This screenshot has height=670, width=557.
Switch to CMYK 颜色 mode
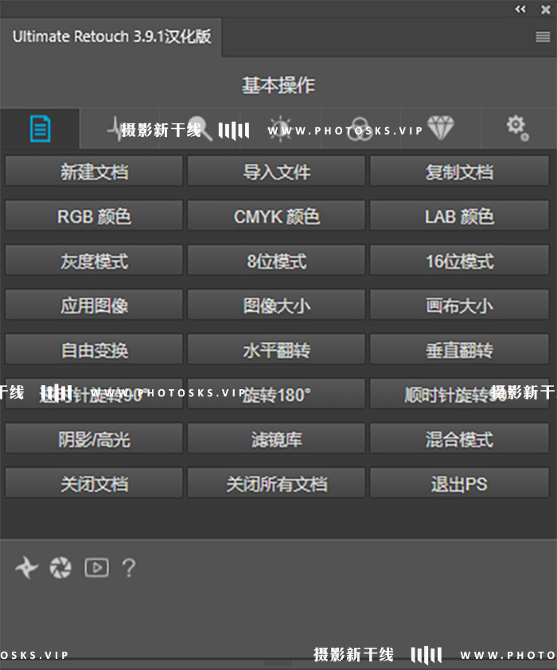[276, 216]
